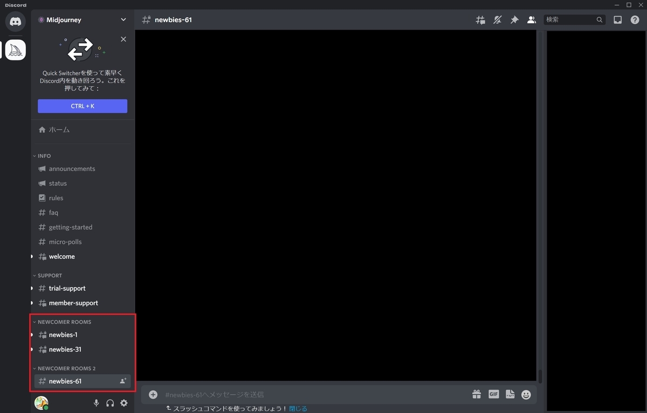The height and width of the screenshot is (413, 647).
Task: Select the newbies-61 channel in sidebar
Action: (x=82, y=381)
